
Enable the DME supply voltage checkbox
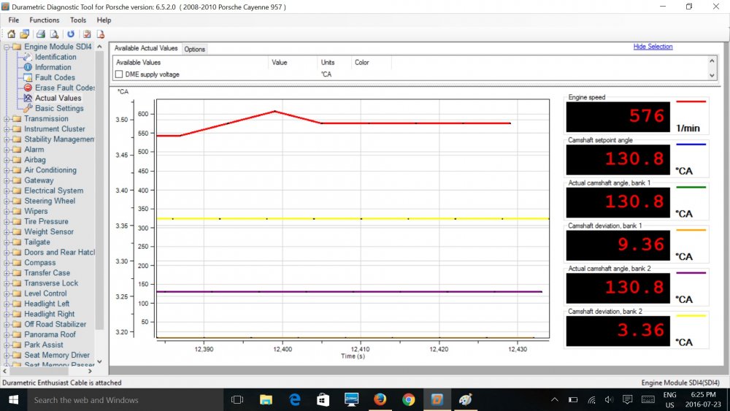click(x=119, y=74)
